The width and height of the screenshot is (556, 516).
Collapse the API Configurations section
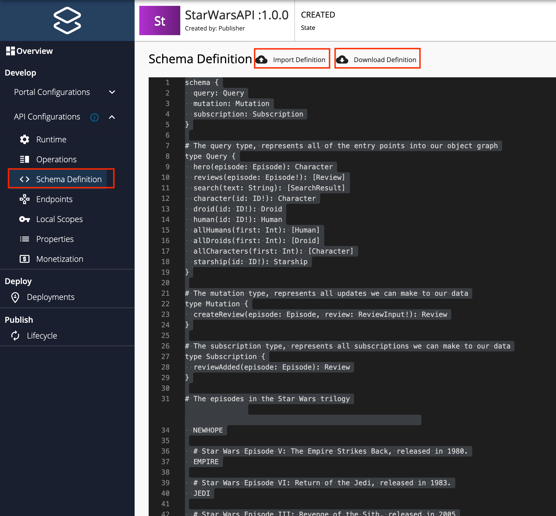pos(112,117)
